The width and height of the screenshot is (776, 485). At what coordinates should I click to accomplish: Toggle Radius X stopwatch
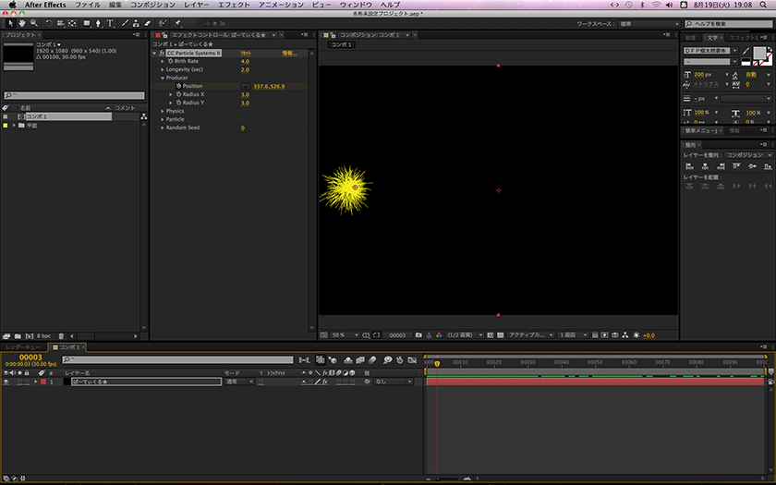tap(178, 94)
